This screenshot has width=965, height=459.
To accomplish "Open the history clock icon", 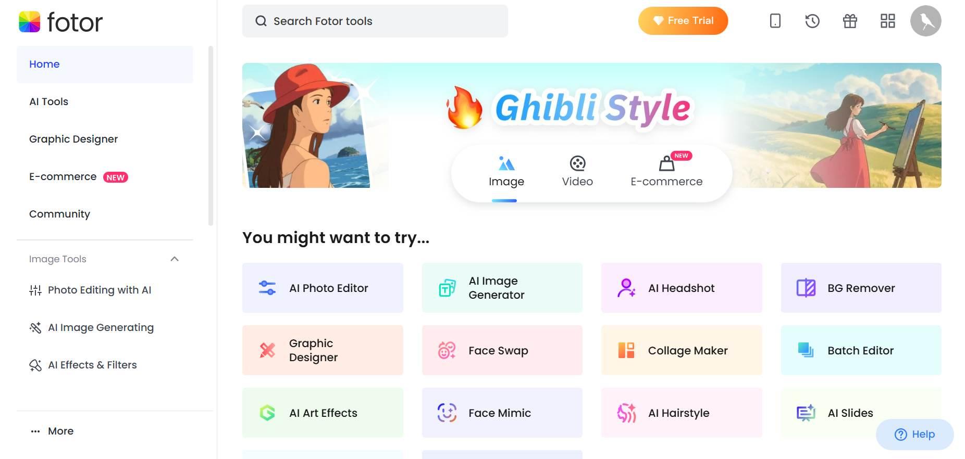I will pos(812,21).
